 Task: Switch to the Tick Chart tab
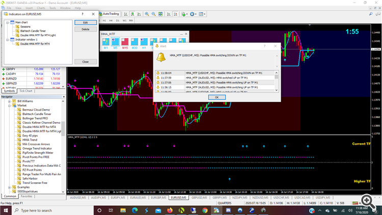tap(25, 91)
